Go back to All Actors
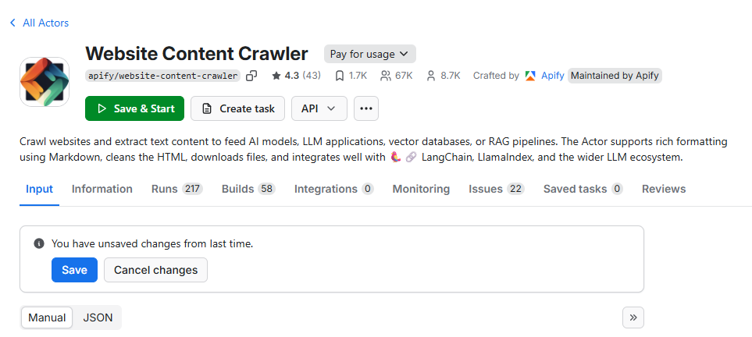 39,23
